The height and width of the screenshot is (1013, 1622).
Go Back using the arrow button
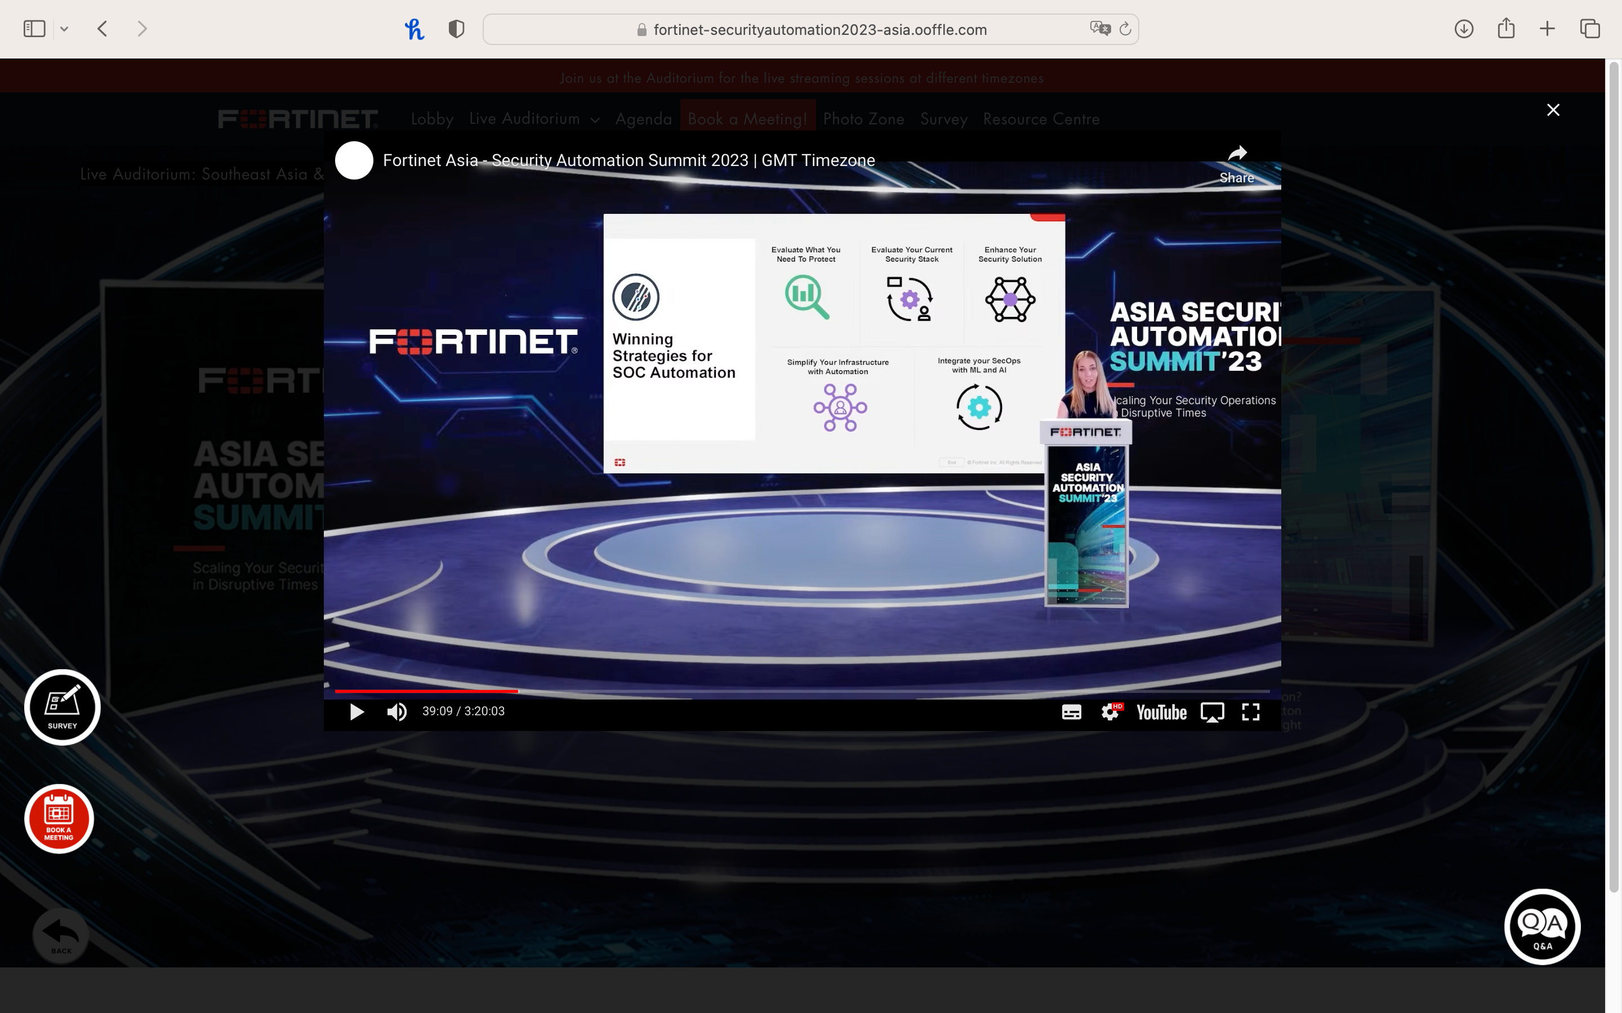(61, 935)
